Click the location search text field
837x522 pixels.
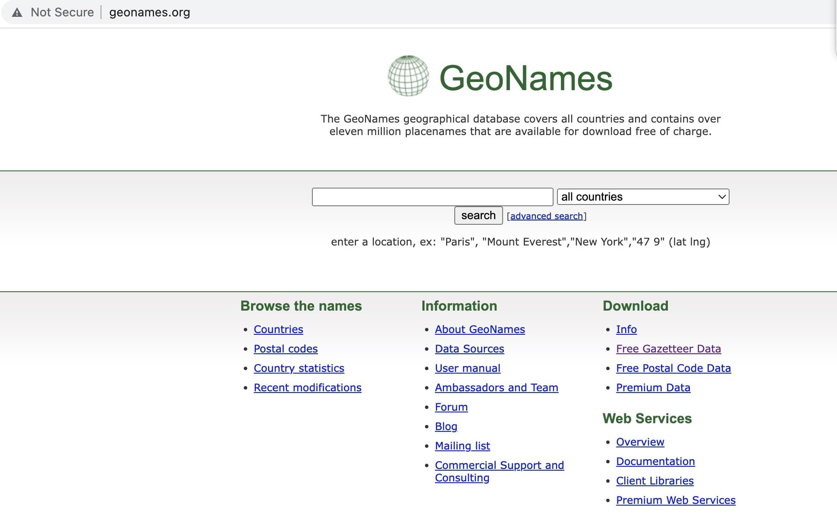click(432, 197)
